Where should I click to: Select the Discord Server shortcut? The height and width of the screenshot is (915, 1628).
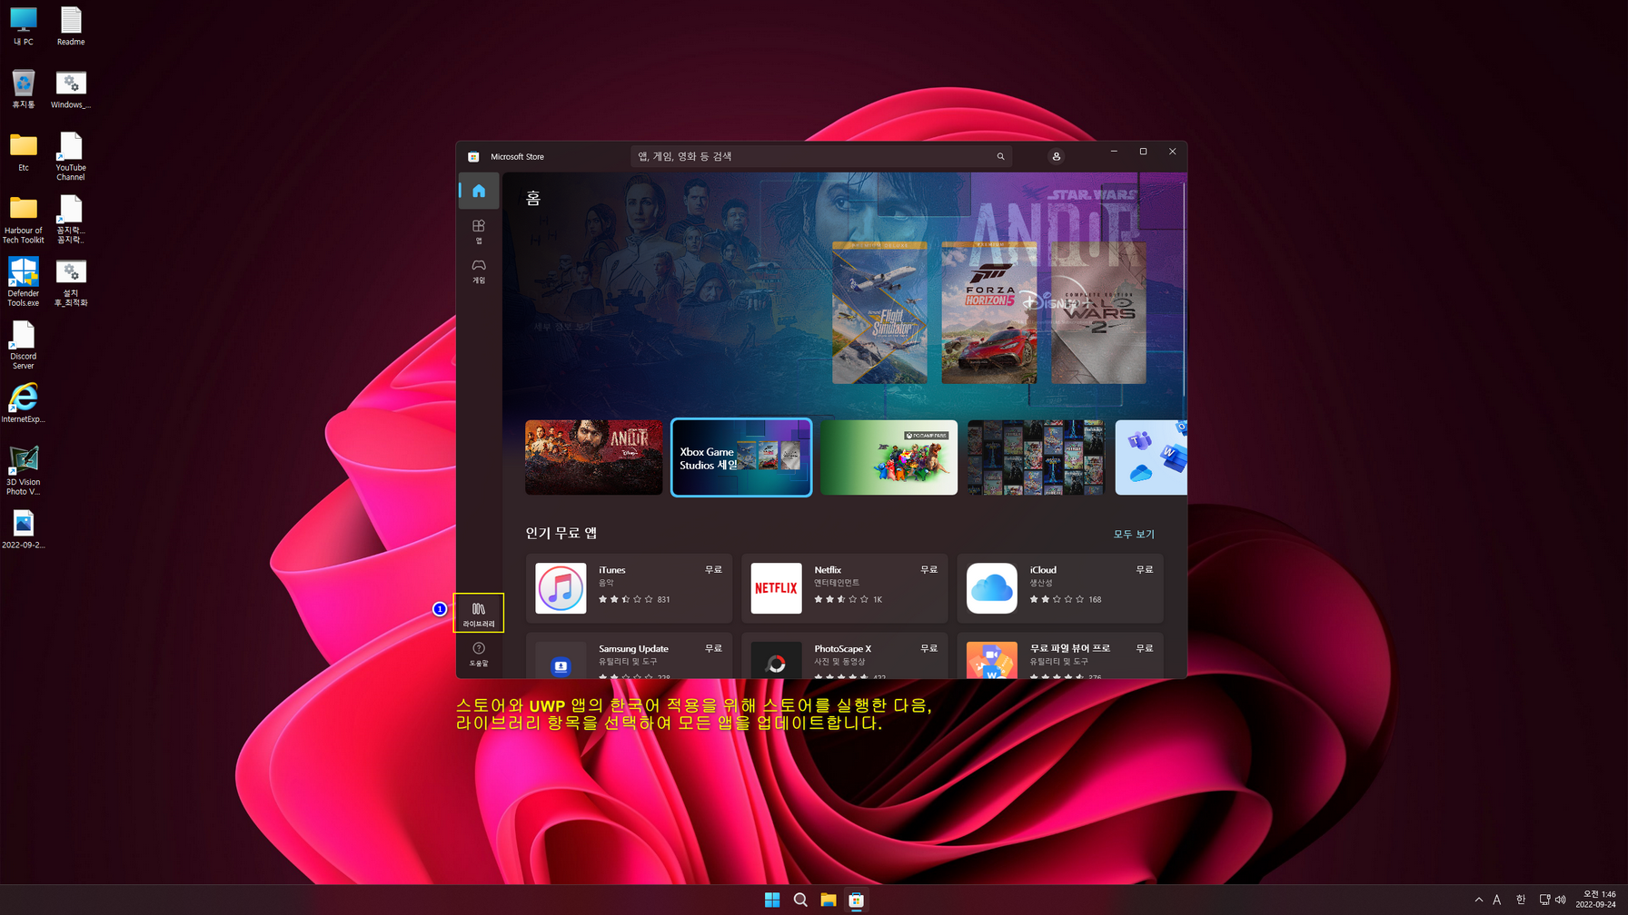tap(23, 344)
